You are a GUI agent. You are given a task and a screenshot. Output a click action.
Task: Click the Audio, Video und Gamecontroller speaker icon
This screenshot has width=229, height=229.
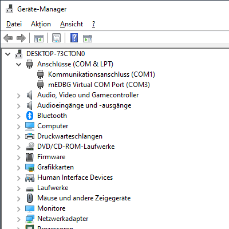(30, 95)
